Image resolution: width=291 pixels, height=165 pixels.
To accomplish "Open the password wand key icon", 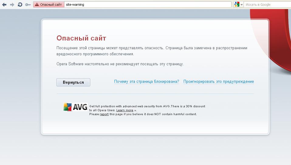I will coord(28,5).
